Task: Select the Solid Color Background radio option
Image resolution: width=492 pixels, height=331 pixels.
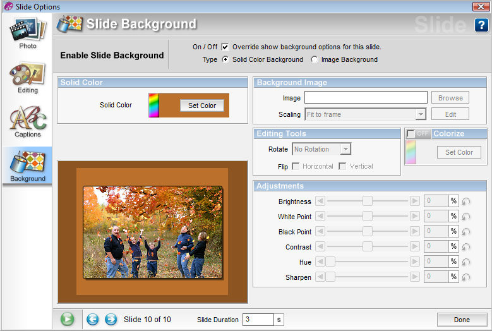Action: pyautogui.click(x=225, y=60)
